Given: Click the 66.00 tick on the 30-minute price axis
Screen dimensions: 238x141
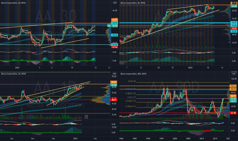Looking at the screenshot, I should coord(115,11).
